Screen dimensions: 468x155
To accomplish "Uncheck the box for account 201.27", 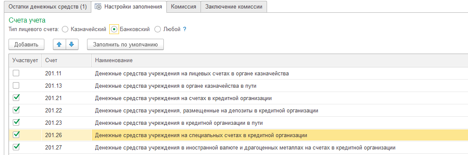I will tap(16, 147).
